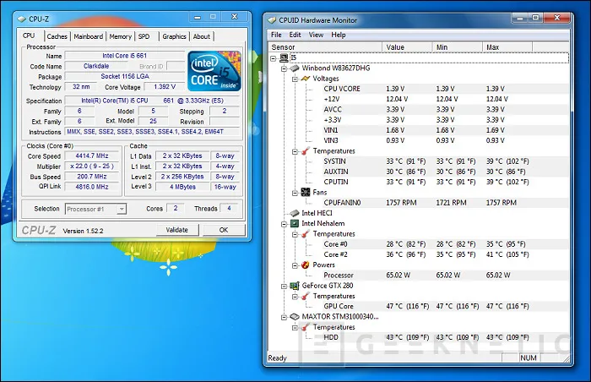Click the Fans icon in sensor tree
591x382 pixels.
click(x=306, y=193)
